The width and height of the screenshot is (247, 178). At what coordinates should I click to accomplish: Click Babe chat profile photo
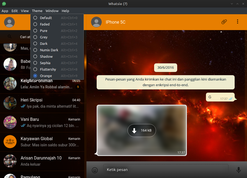10,64
